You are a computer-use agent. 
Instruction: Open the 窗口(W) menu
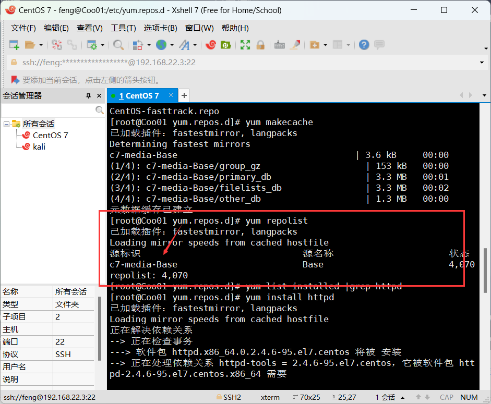(x=199, y=28)
